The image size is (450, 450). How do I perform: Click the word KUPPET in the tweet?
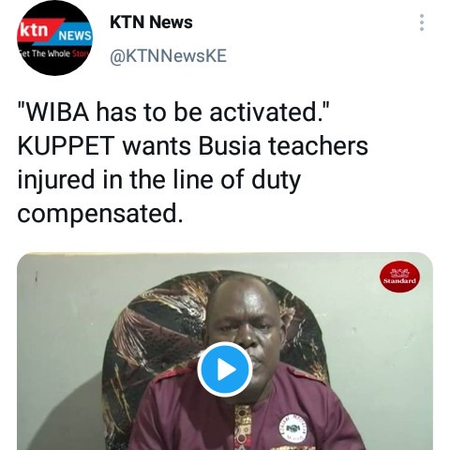[x=66, y=146]
